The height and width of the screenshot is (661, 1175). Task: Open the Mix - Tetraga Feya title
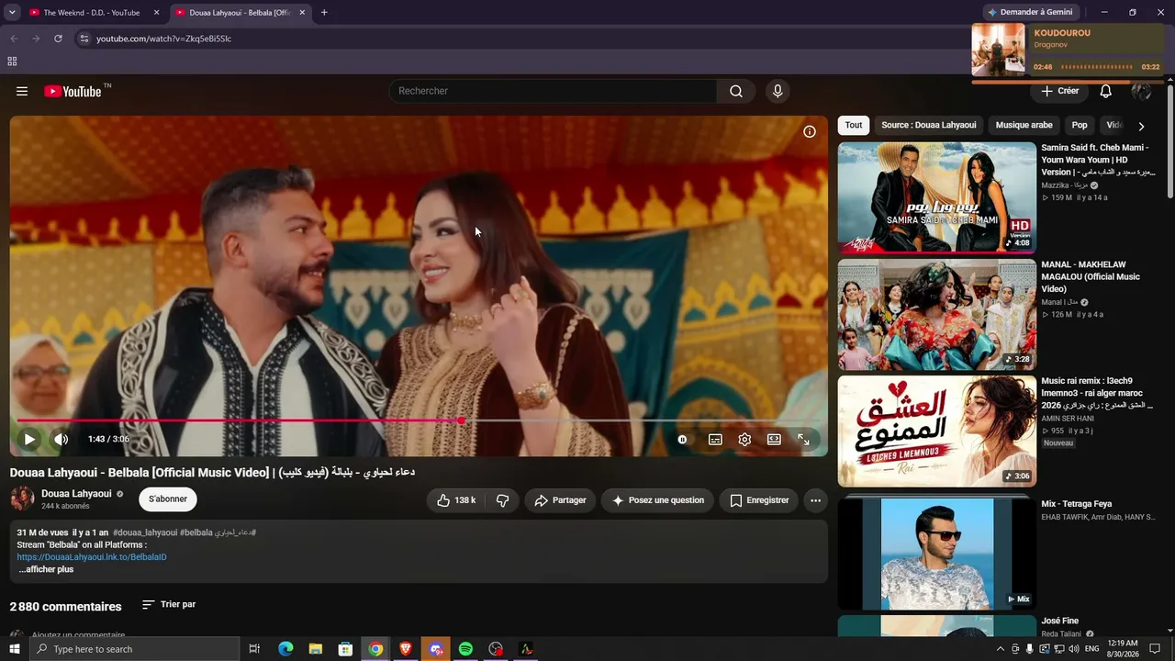pyautogui.click(x=1076, y=504)
